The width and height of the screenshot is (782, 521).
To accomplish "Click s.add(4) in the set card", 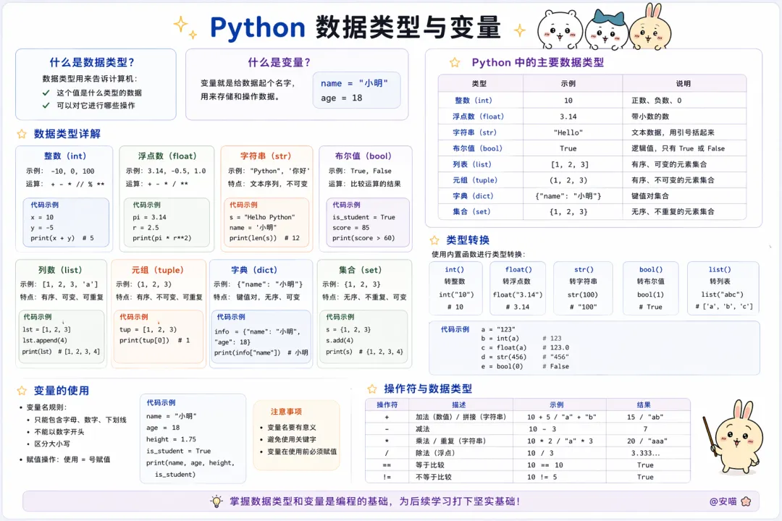I will coord(339,340).
